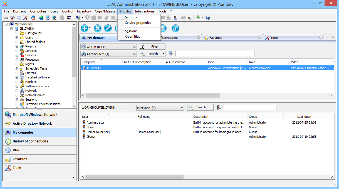The image size is (339, 189).
Task: Open the Interventions menu
Action: pyautogui.click(x=145, y=11)
